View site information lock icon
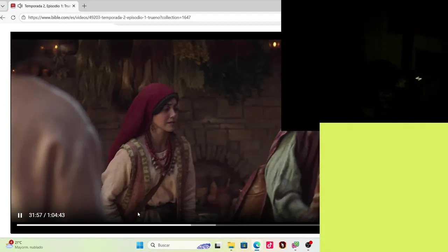448x252 pixels. click(x=23, y=17)
